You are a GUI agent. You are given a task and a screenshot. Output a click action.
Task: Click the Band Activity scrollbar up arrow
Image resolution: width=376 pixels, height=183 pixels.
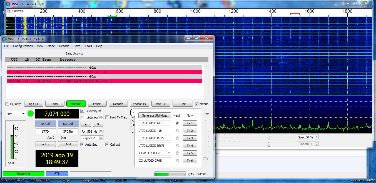pyautogui.click(x=206, y=67)
